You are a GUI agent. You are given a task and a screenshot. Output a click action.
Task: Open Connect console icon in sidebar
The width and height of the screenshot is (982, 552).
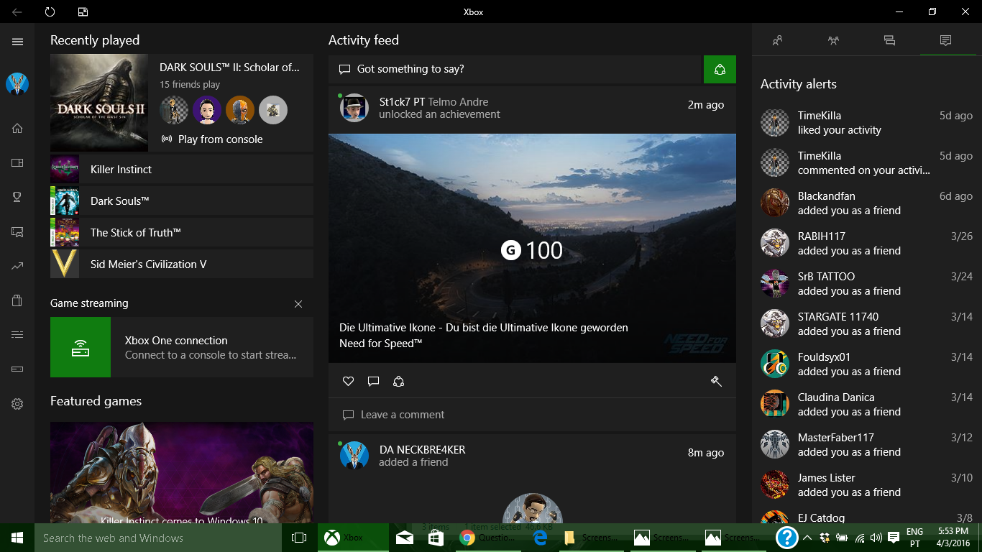click(x=17, y=369)
